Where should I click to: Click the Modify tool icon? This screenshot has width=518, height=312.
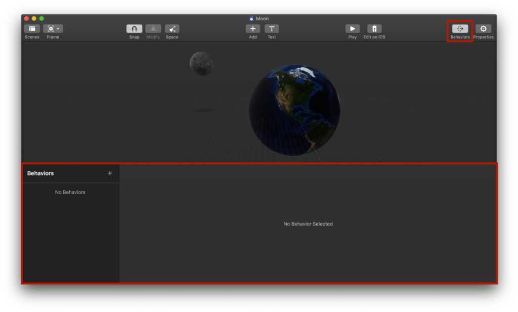(x=153, y=29)
